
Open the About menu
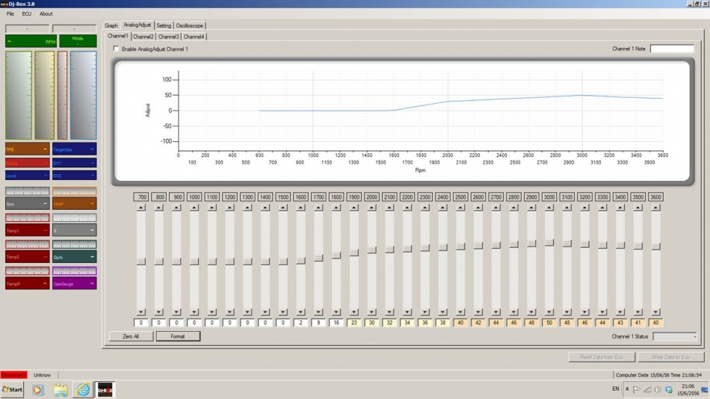tap(46, 14)
